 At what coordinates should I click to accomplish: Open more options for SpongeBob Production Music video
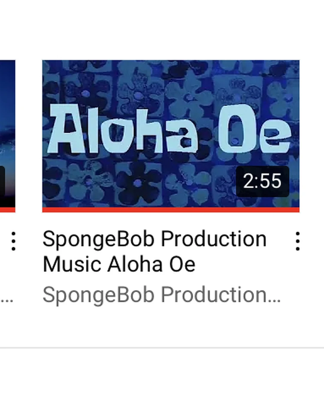point(297,241)
